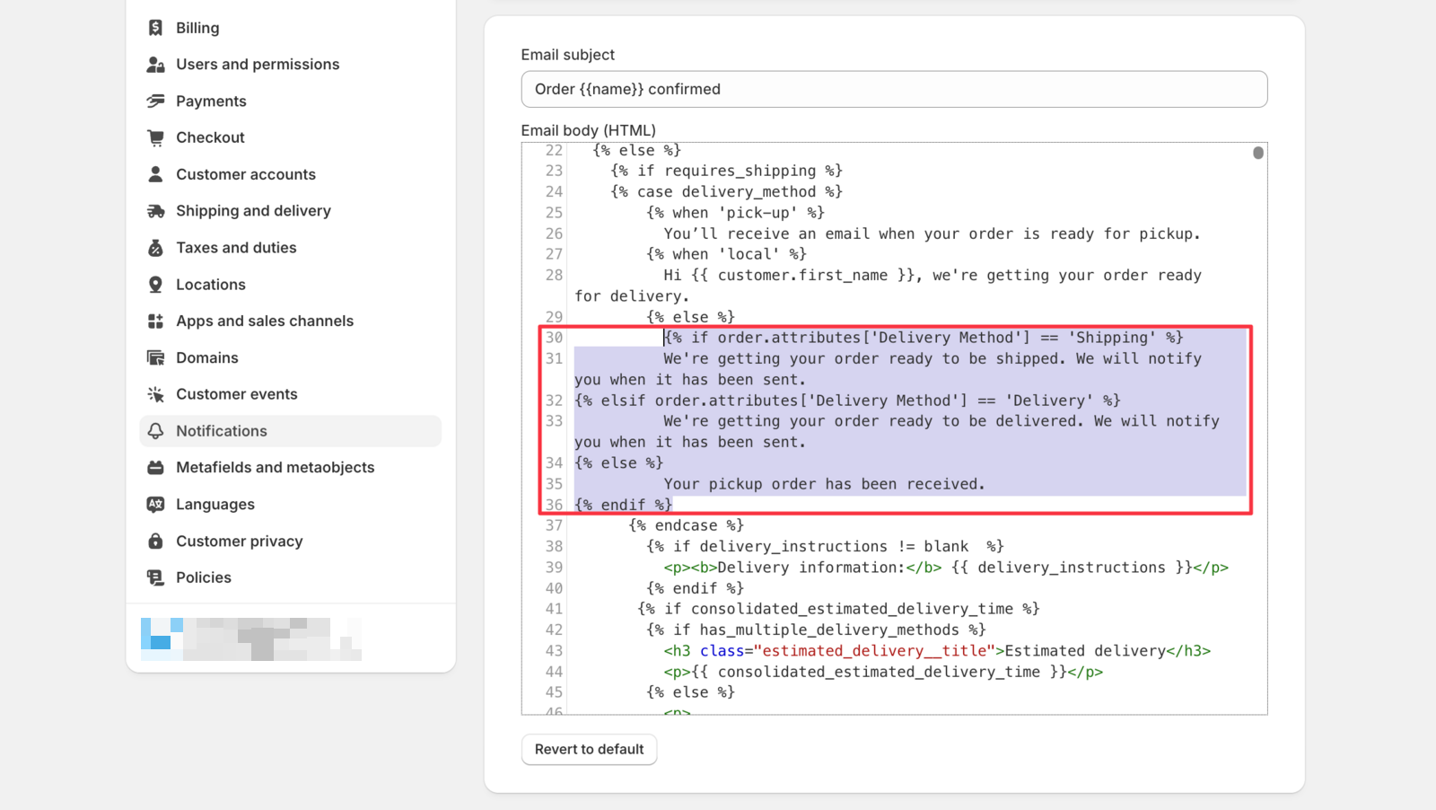
Task: Click the Customer privacy lock icon
Action: (155, 541)
